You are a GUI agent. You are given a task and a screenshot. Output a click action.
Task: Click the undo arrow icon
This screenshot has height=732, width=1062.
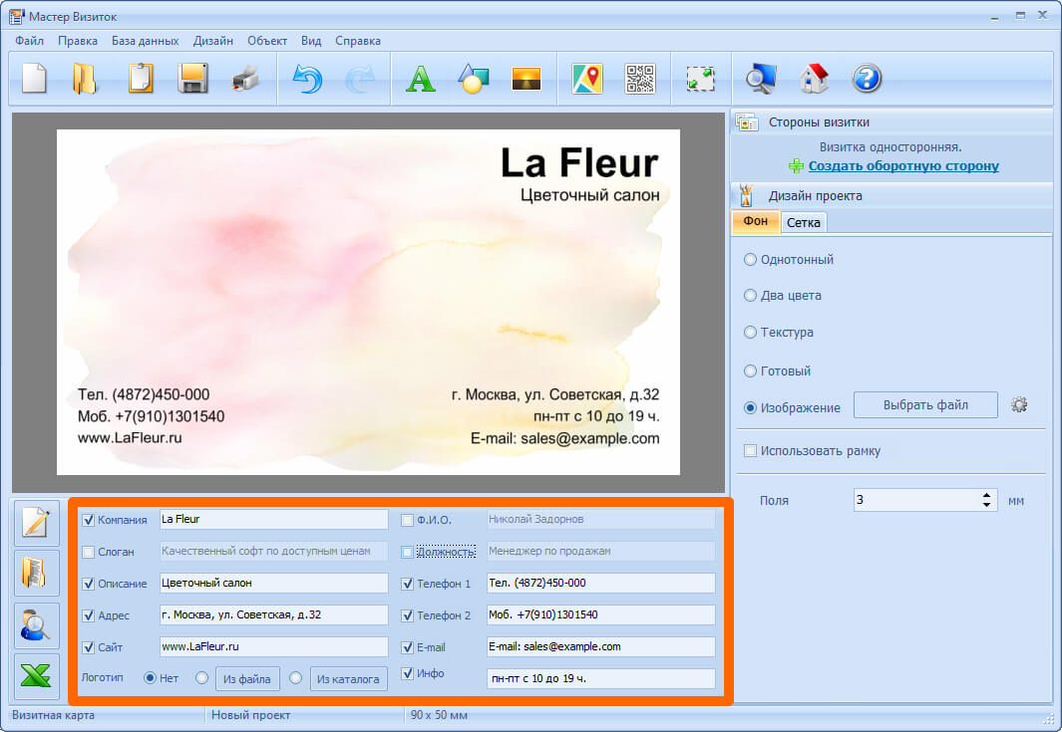point(307,79)
